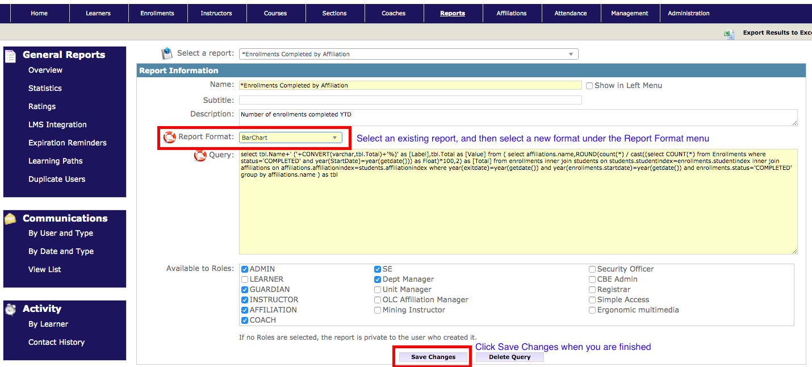Tick the Security Officer role checkbox

[x=592, y=269]
